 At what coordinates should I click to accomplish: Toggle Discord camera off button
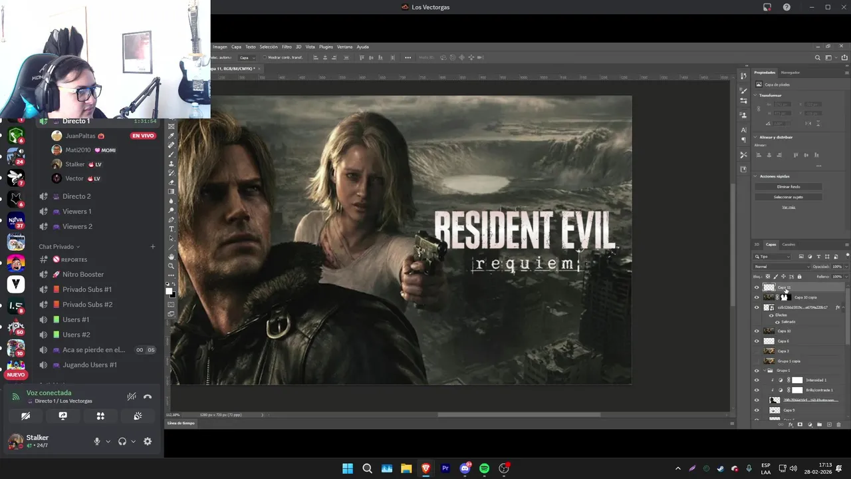click(x=25, y=416)
